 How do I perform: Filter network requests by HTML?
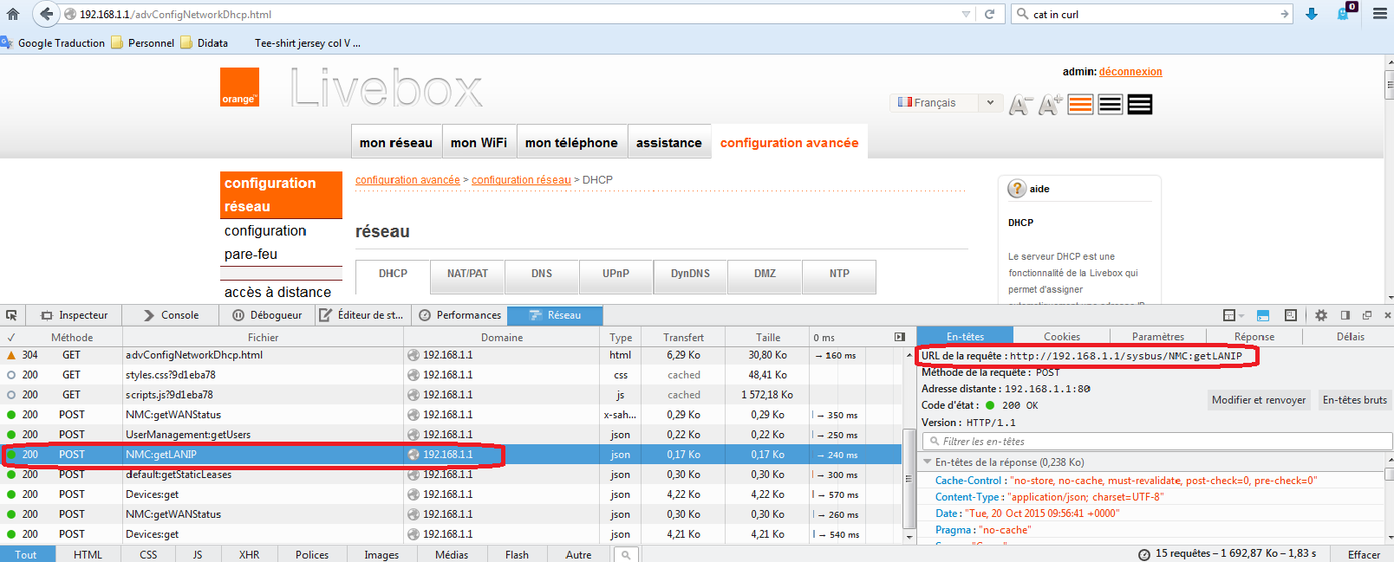pyautogui.click(x=88, y=554)
